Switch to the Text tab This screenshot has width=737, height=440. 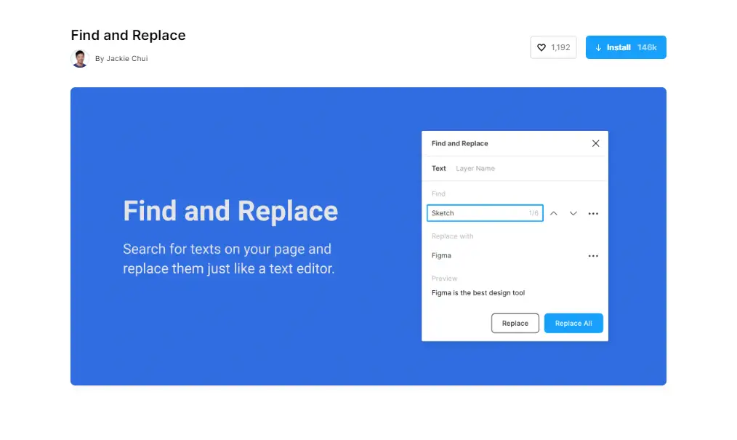click(438, 168)
